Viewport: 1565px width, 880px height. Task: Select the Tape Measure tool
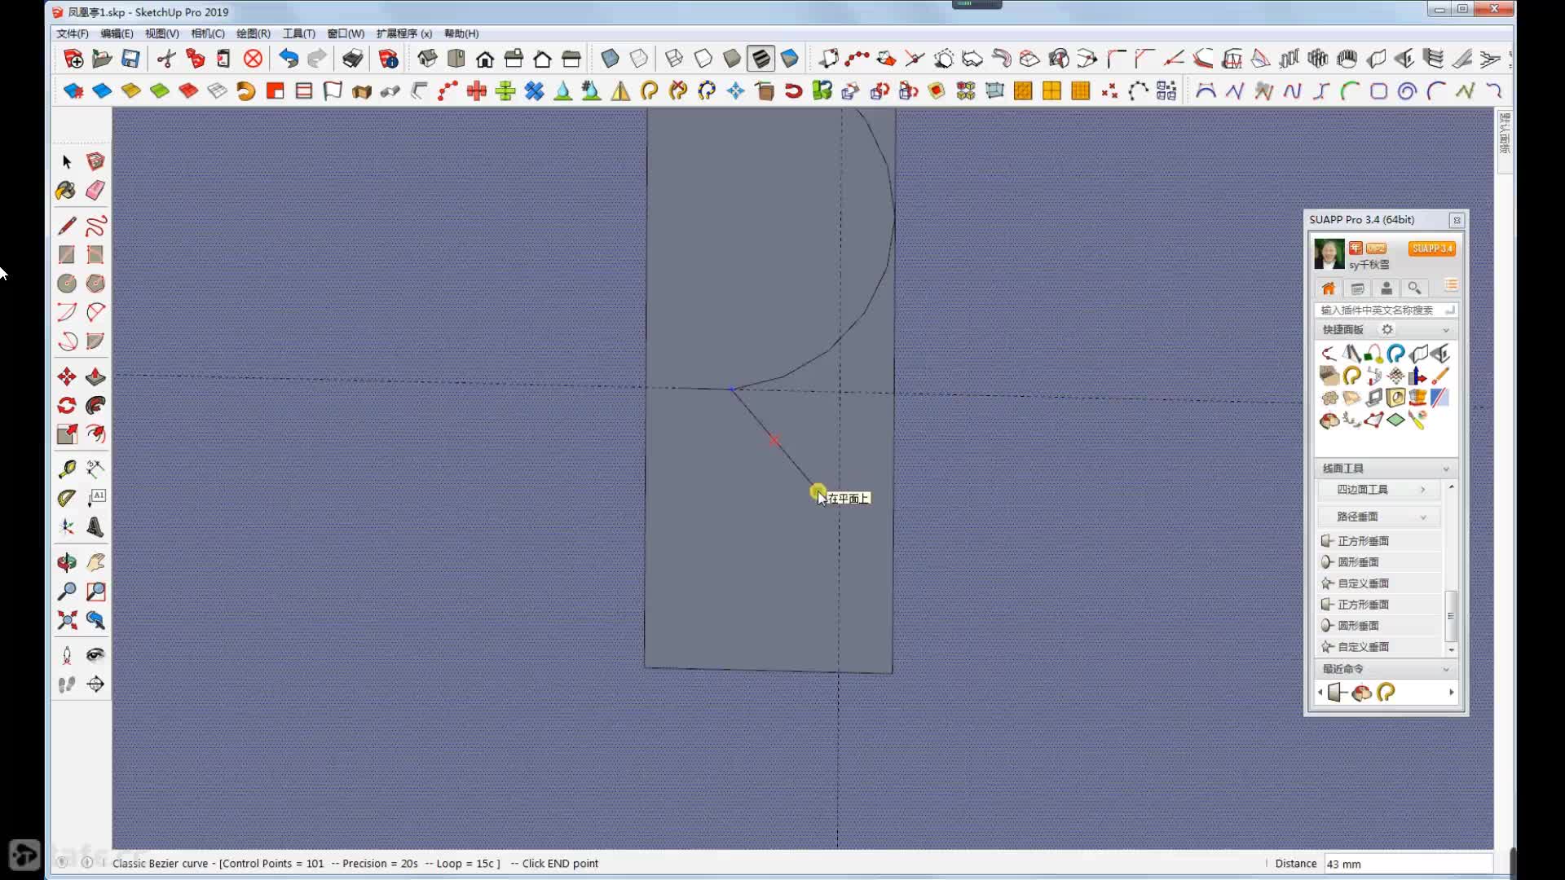tap(67, 469)
